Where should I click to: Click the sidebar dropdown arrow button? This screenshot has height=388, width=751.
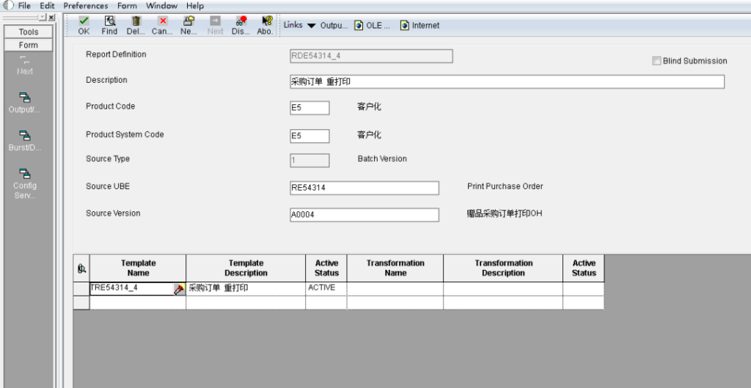[x=43, y=18]
